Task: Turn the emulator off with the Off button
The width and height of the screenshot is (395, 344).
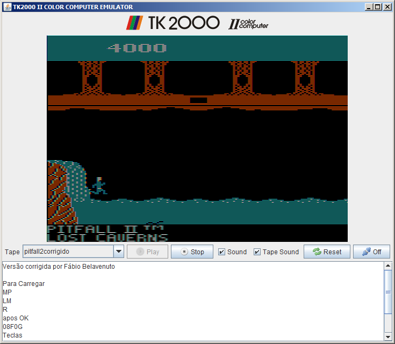Action: tap(371, 252)
